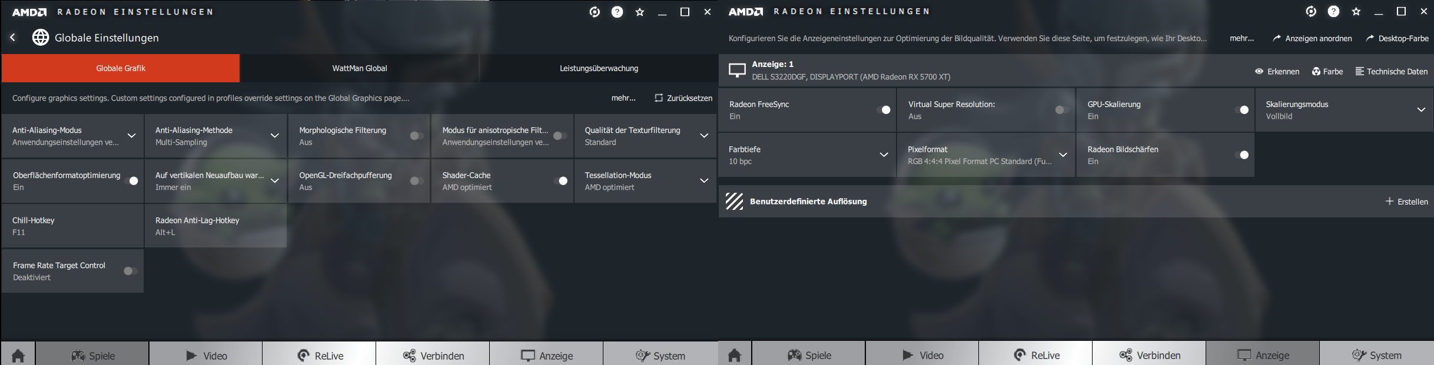Click the update notification icon in right window
Image resolution: width=1434 pixels, height=365 pixels.
tap(1311, 12)
